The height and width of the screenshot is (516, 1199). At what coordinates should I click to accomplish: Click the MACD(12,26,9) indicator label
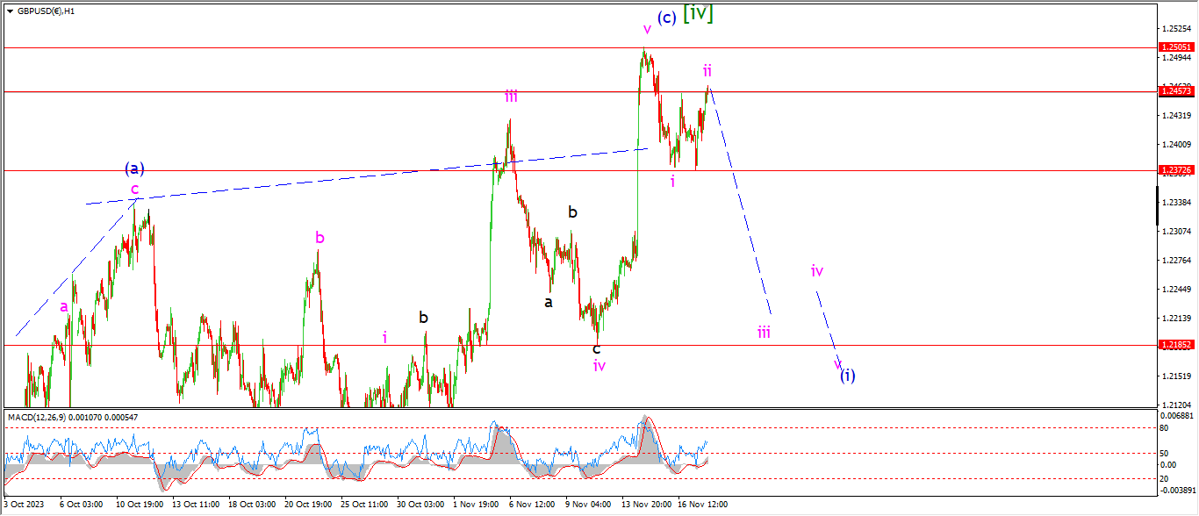(73, 417)
